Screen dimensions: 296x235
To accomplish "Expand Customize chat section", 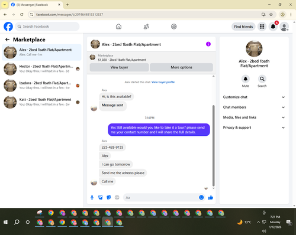I will click(x=254, y=97).
